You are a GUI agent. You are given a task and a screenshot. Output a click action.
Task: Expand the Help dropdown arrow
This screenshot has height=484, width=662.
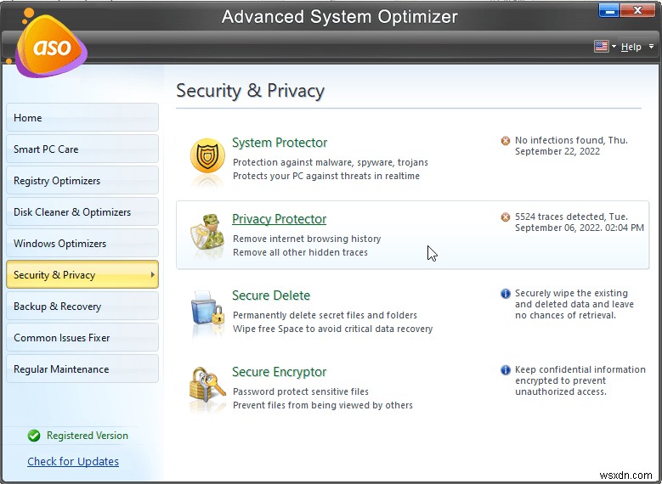tap(651, 47)
